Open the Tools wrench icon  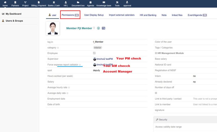[117, 2]
